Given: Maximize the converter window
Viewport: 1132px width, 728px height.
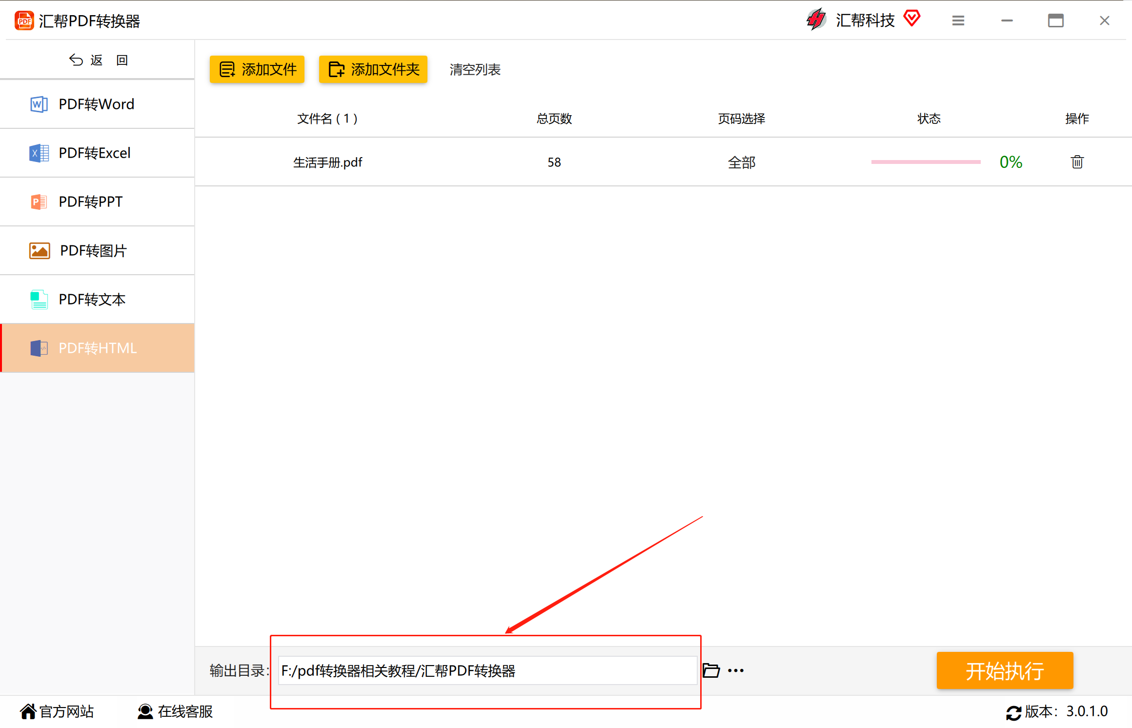Looking at the screenshot, I should [1056, 20].
